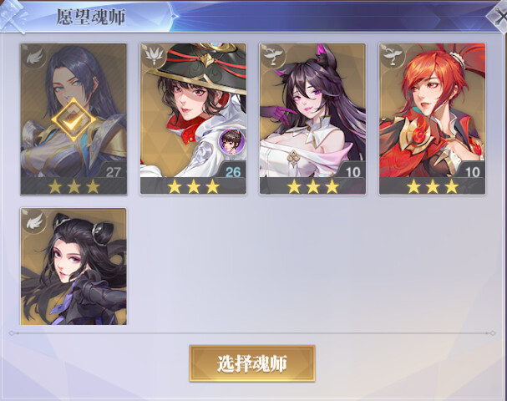Click the level 26 badge
Screen dimensions: 507x401
[x=232, y=170]
